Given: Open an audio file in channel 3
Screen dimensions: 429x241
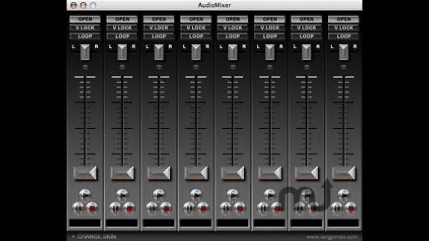Looking at the screenshot, I should click(159, 19).
